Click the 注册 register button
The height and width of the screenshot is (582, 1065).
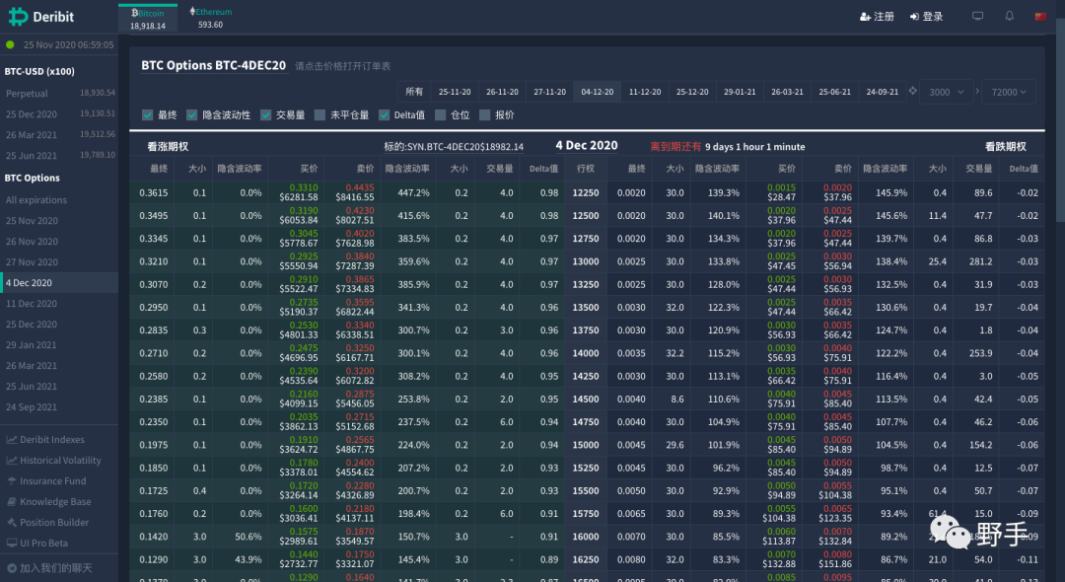pos(877,17)
